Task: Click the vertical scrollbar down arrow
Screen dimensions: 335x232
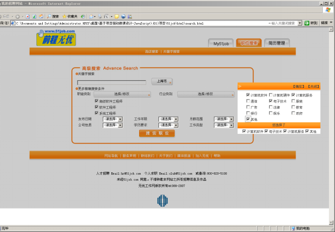Action: pos(331,223)
